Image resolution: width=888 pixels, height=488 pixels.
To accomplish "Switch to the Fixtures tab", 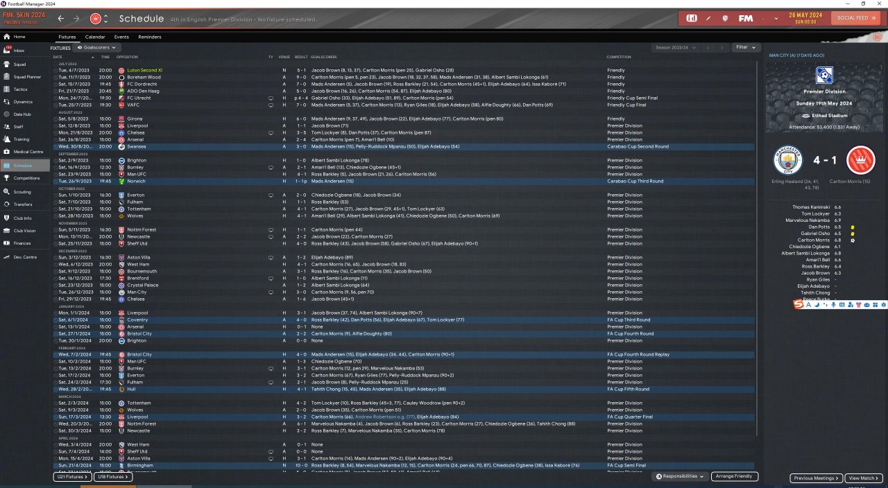I will tap(67, 37).
